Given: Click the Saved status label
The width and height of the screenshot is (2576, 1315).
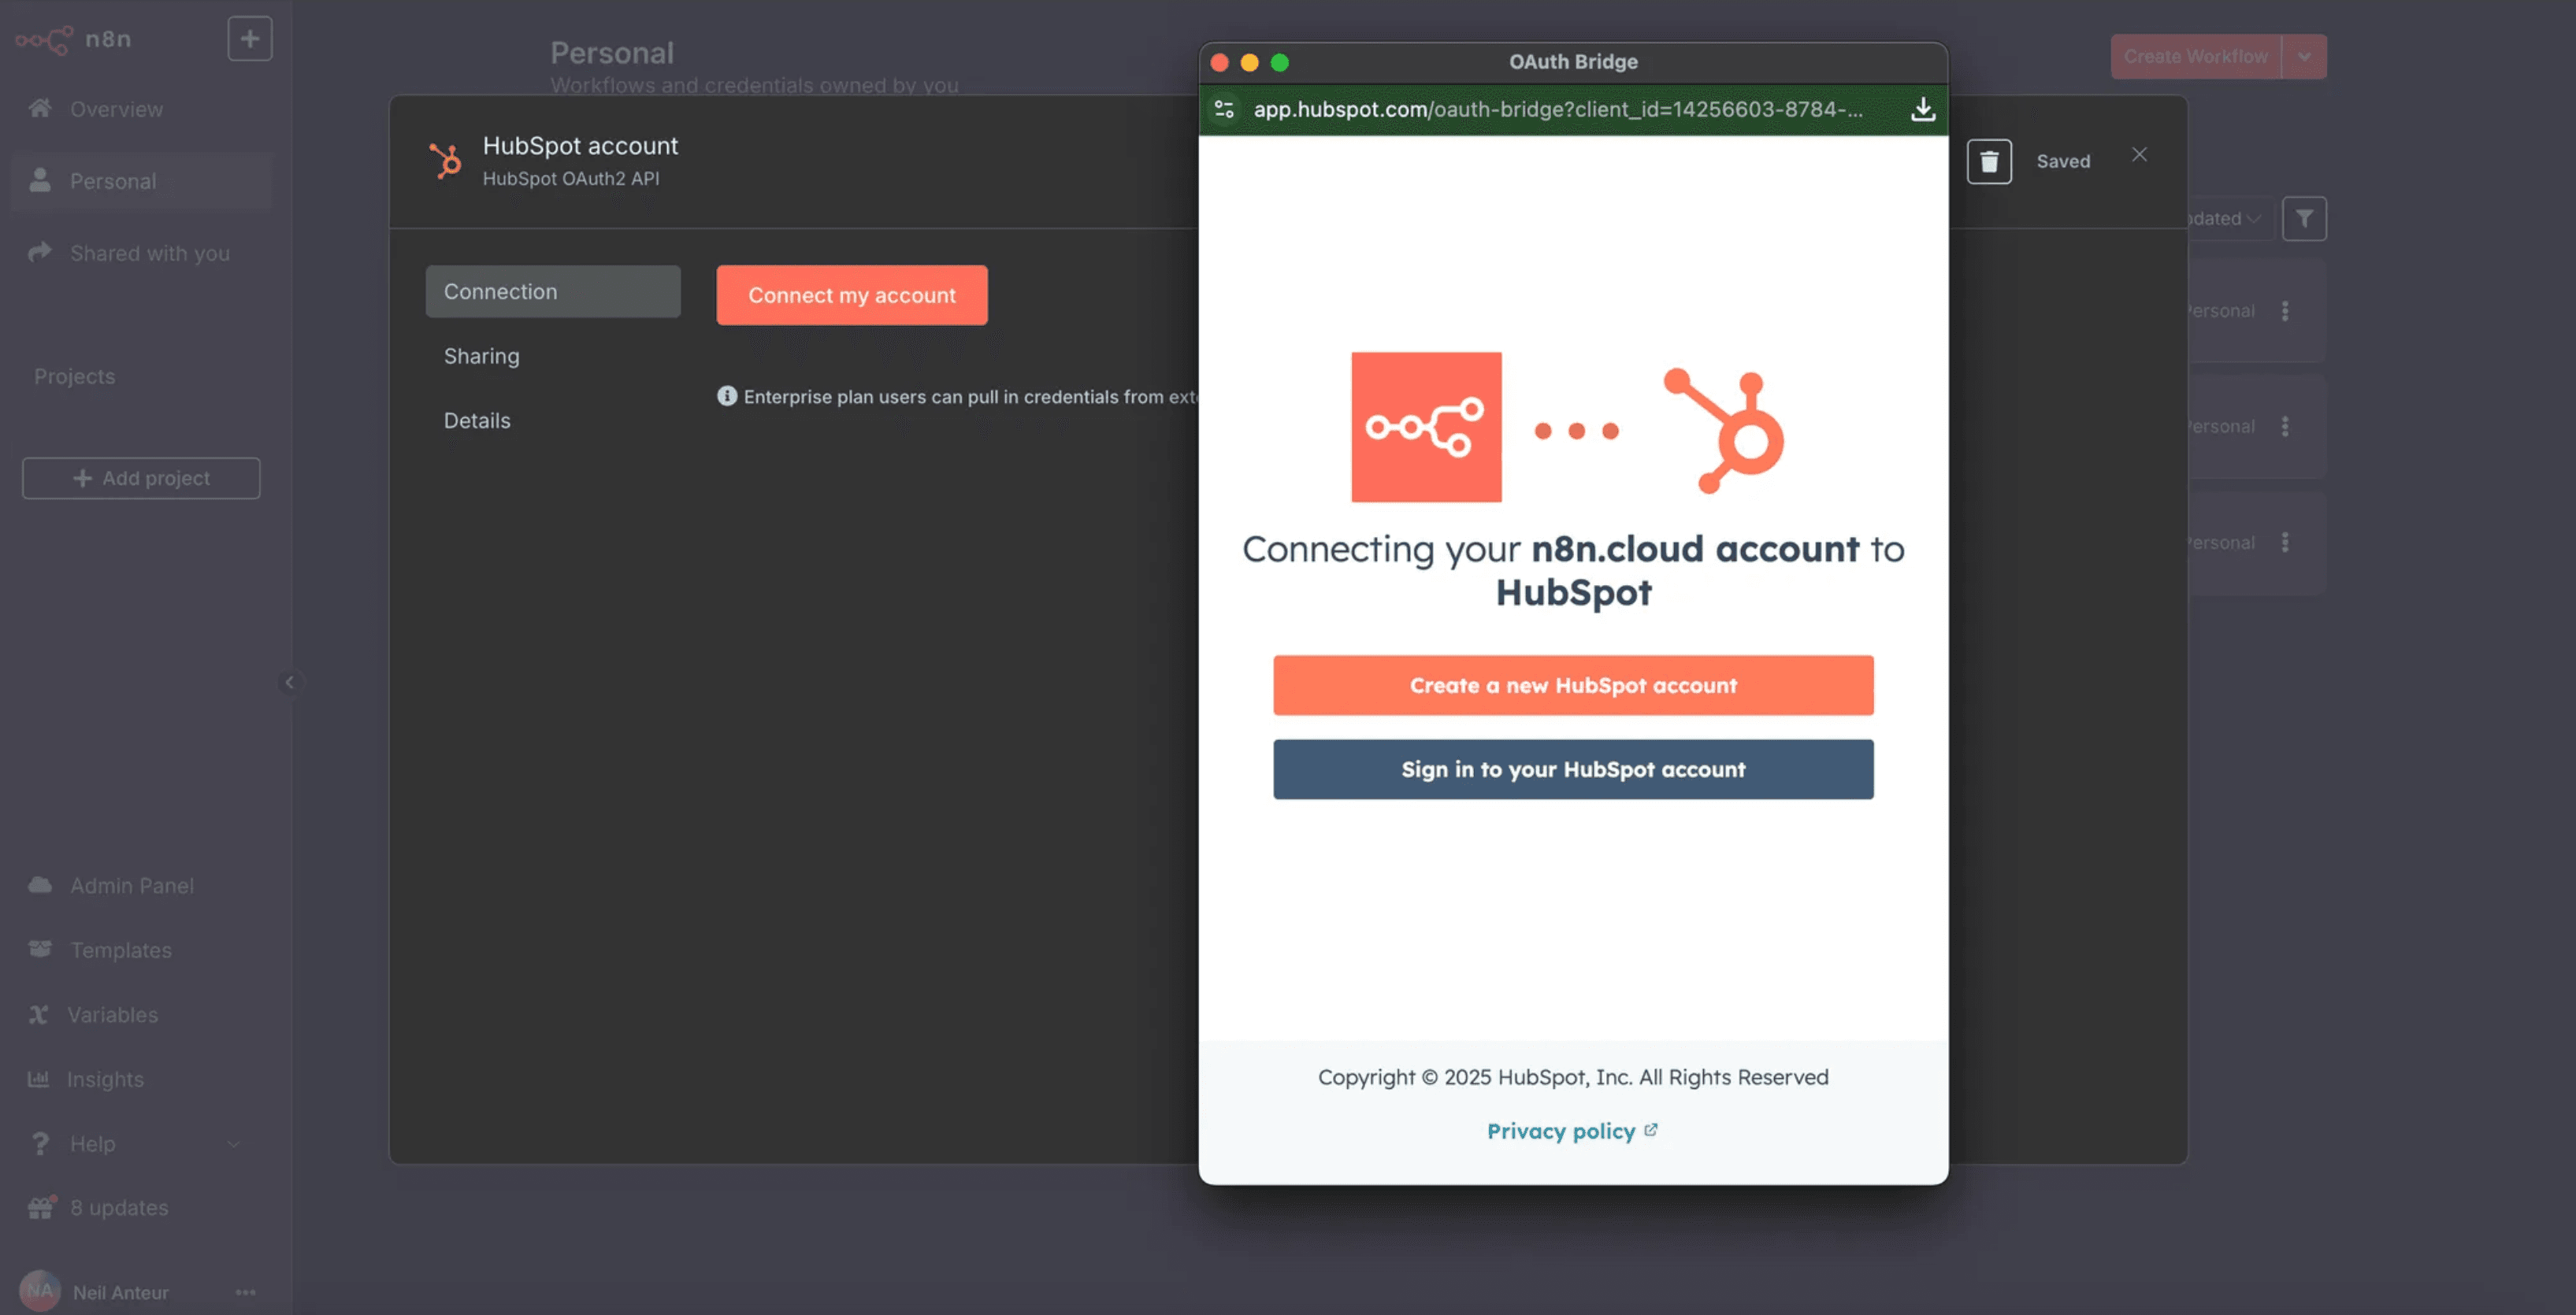Looking at the screenshot, I should point(2063,161).
